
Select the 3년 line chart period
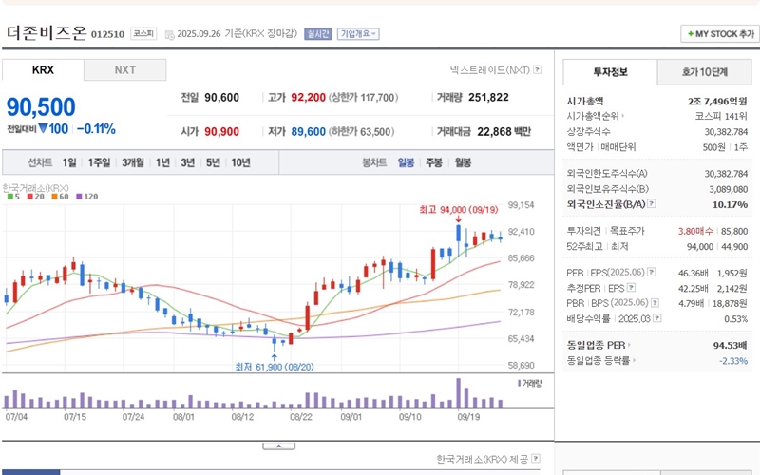pos(187,162)
